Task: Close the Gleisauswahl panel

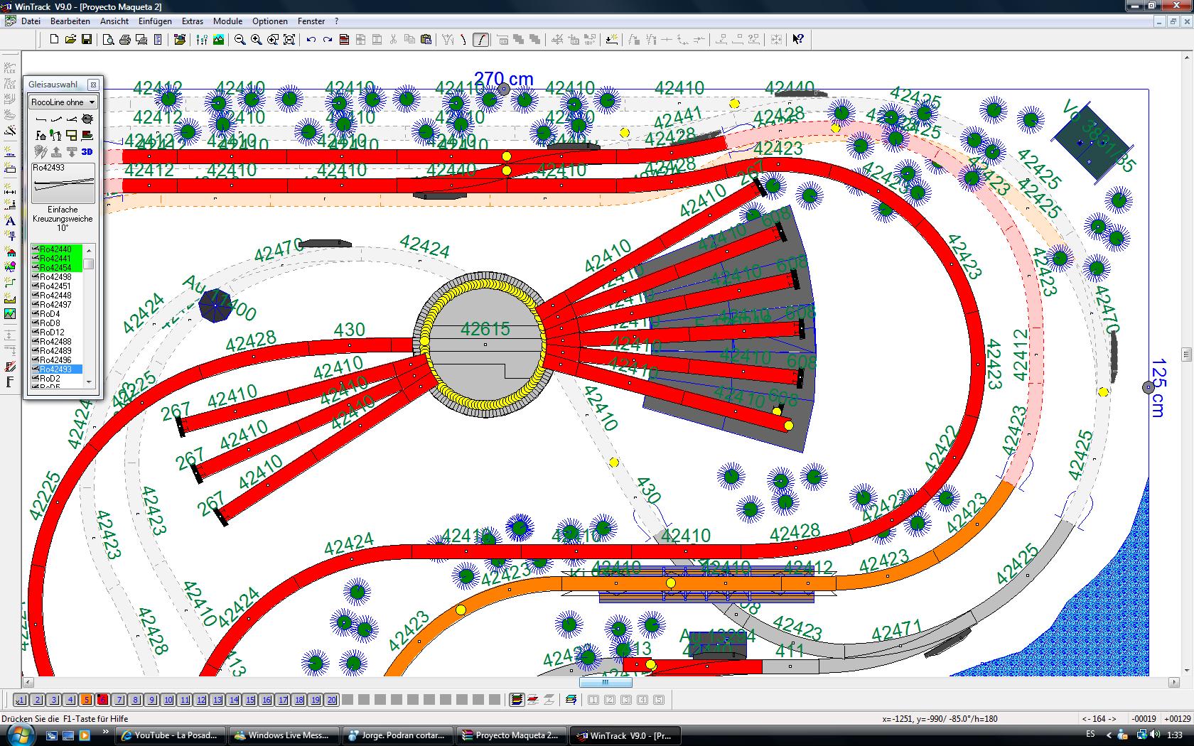Action: (x=93, y=85)
